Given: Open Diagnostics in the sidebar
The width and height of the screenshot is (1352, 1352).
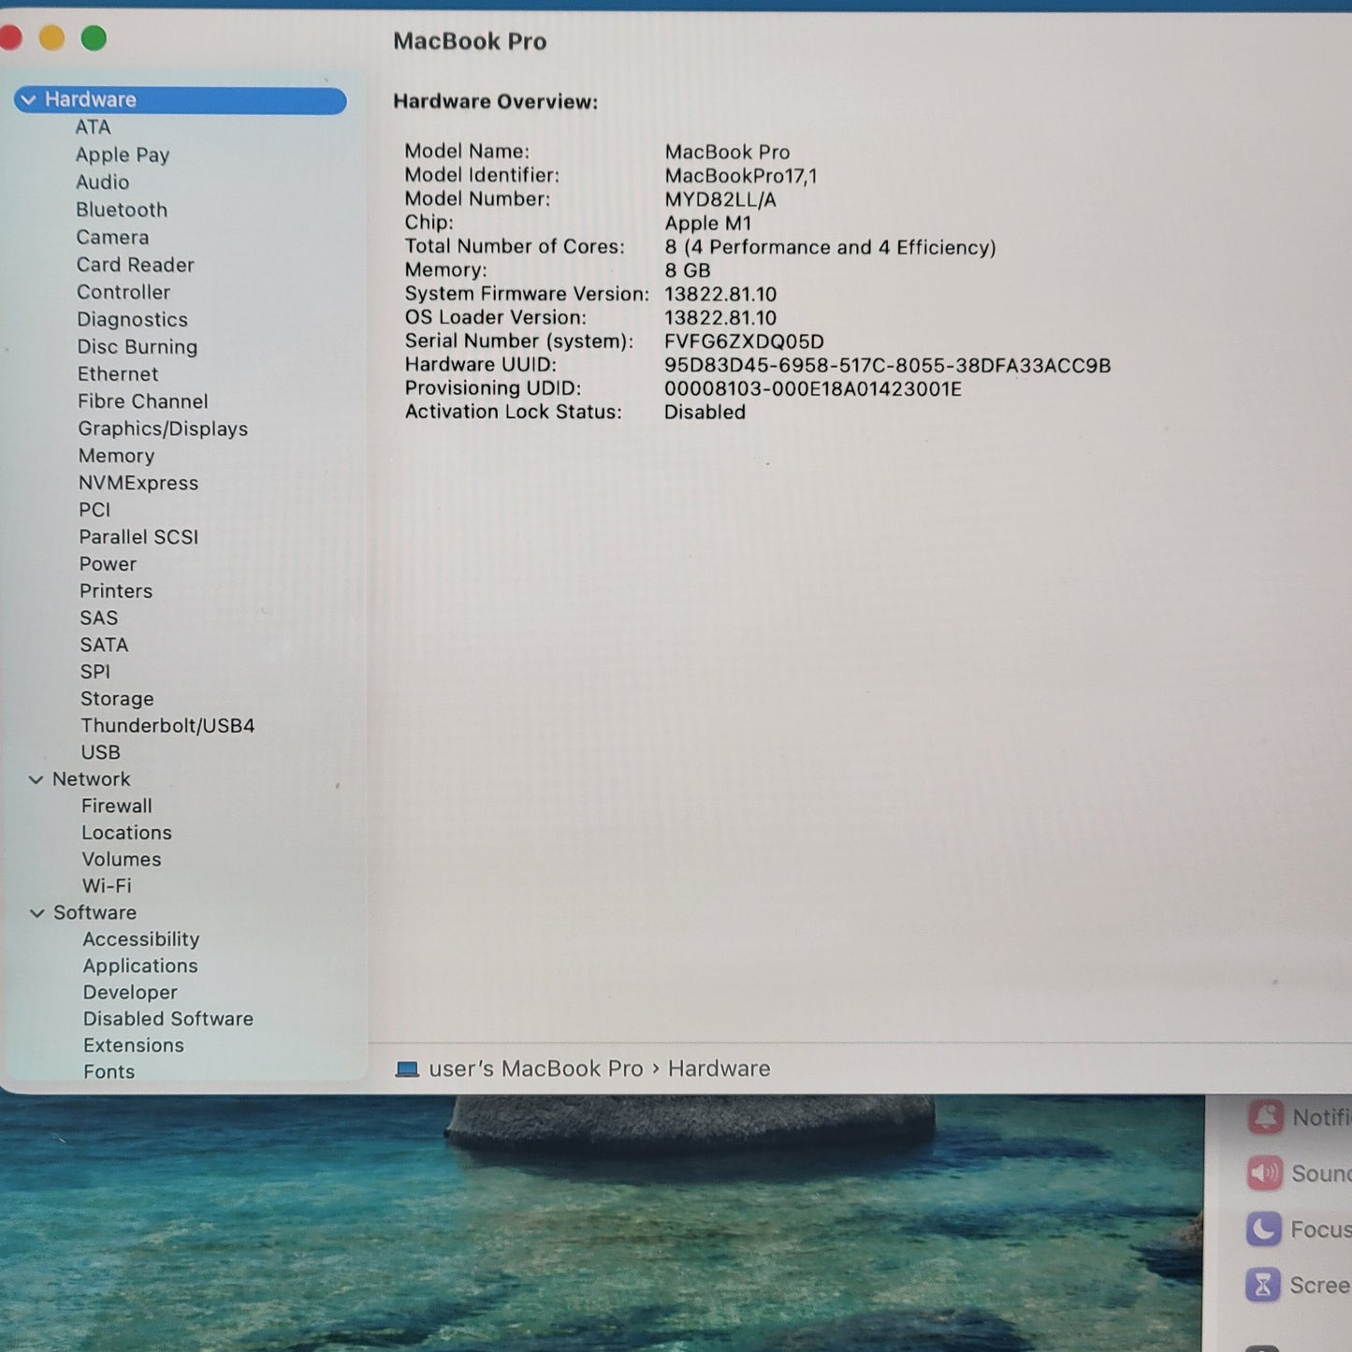Looking at the screenshot, I should click(132, 320).
